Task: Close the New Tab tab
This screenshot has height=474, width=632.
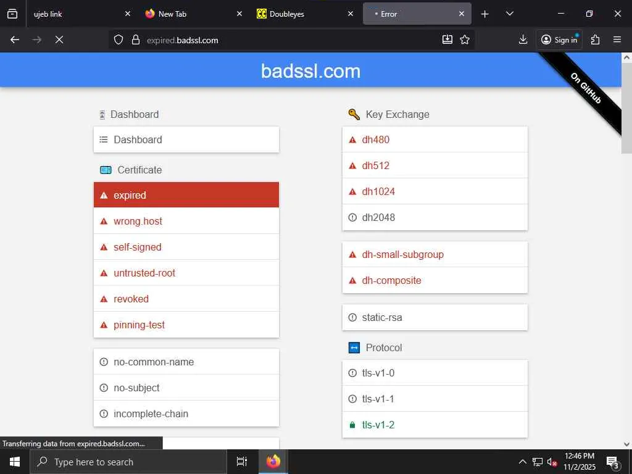Action: [239, 14]
